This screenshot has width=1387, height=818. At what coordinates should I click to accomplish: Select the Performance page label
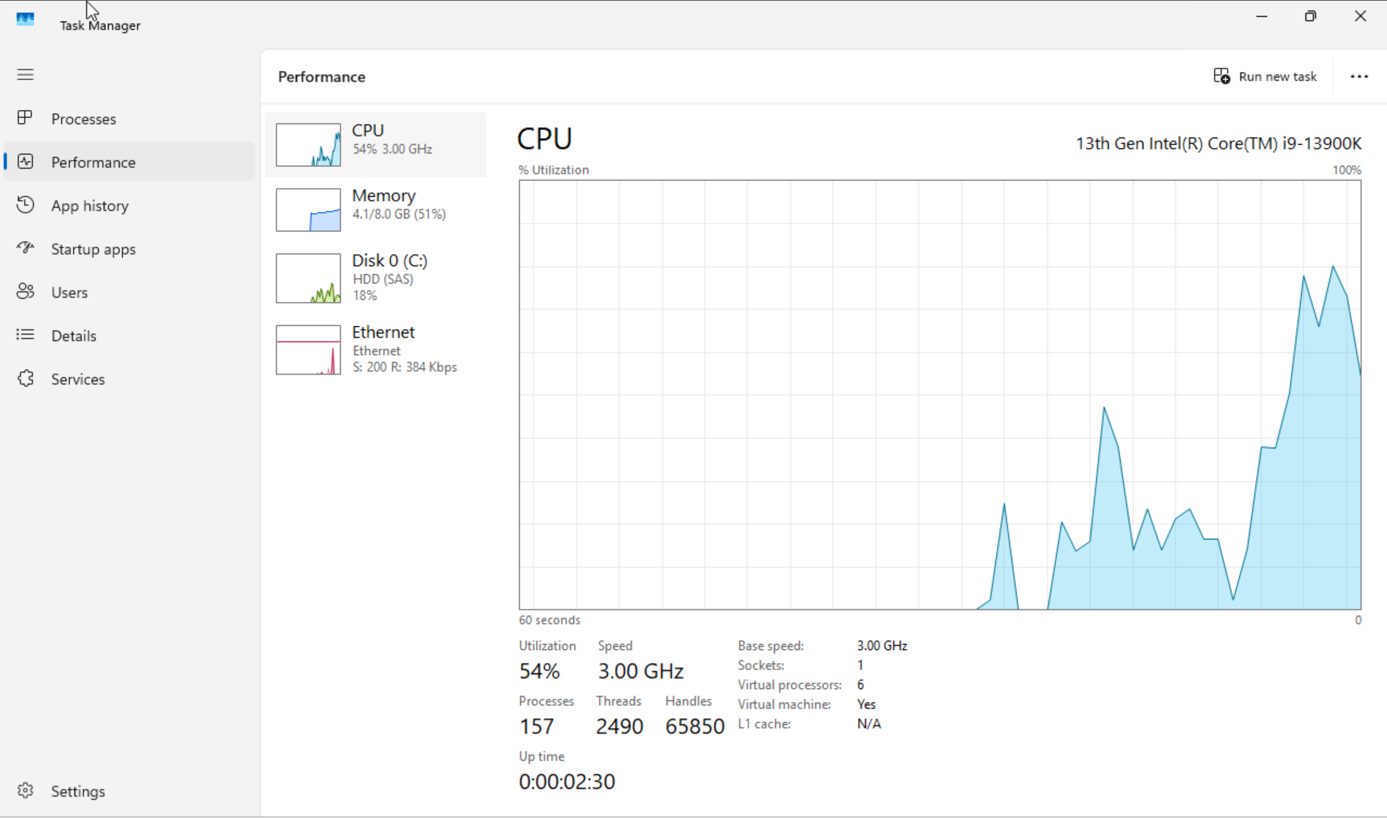click(93, 162)
